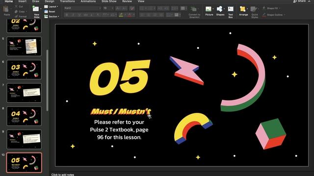
Task: Toggle Bold formatting
Action: [x=67, y=15]
